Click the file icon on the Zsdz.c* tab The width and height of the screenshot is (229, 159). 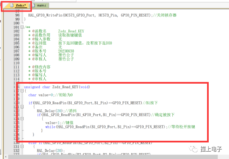[x=12, y=5]
